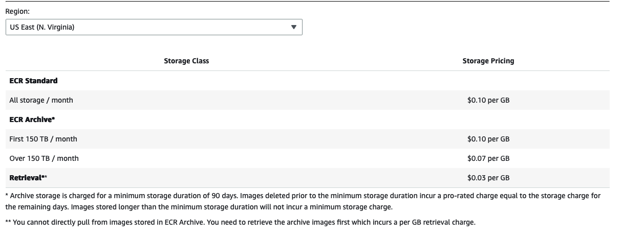
Task: Click the Region label above the selector
Action: (17, 11)
